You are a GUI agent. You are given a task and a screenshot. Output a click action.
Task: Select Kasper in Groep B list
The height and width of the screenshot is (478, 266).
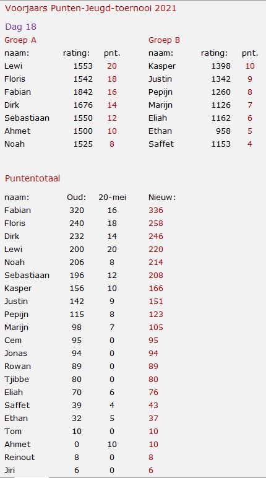point(162,66)
